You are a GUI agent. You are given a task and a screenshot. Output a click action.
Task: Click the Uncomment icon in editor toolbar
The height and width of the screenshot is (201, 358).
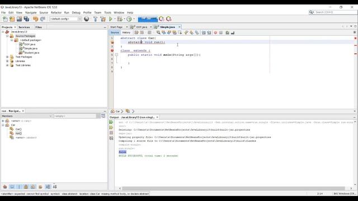point(233,32)
